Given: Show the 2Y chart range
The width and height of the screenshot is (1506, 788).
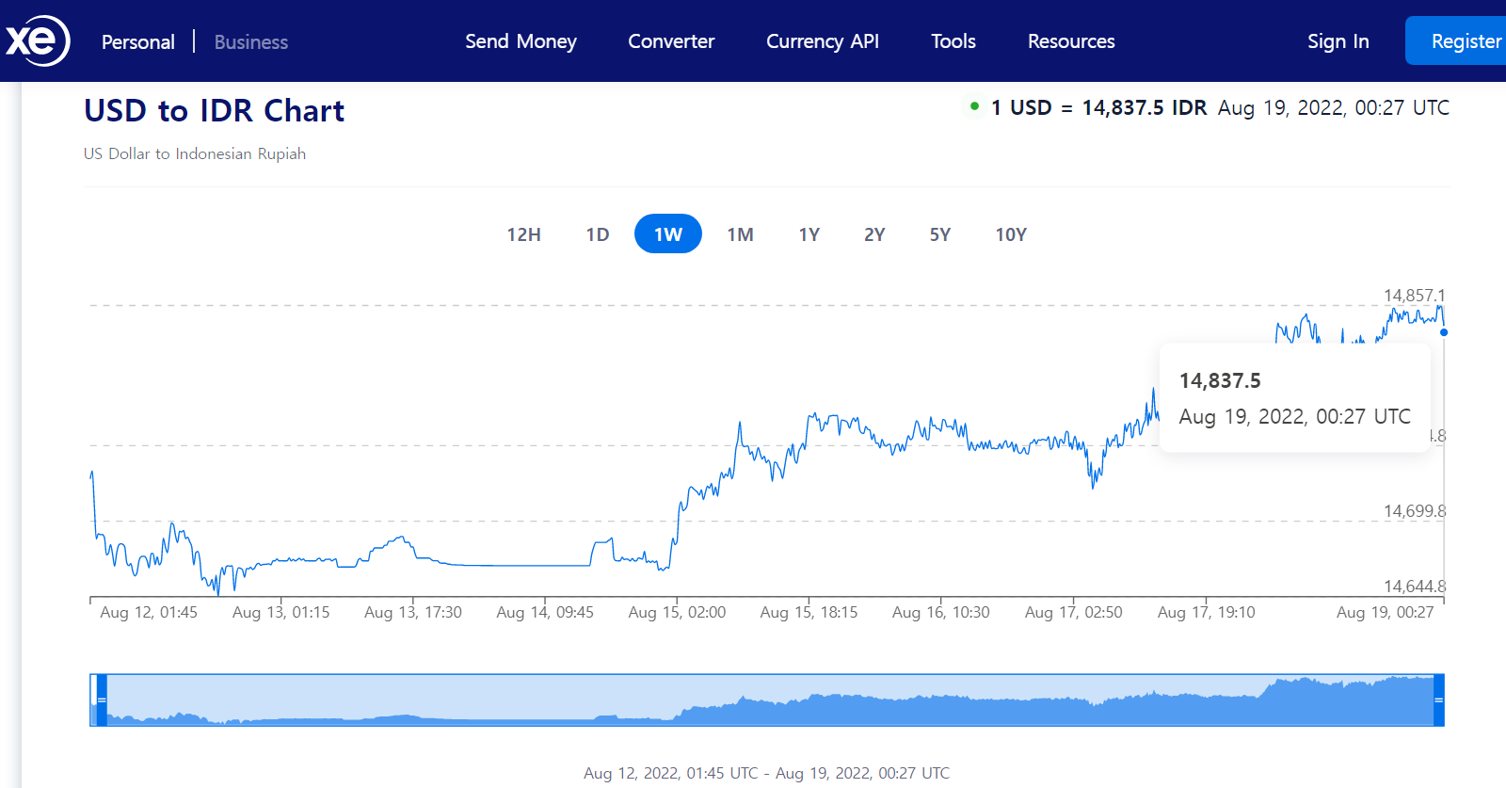Looking at the screenshot, I should [874, 234].
